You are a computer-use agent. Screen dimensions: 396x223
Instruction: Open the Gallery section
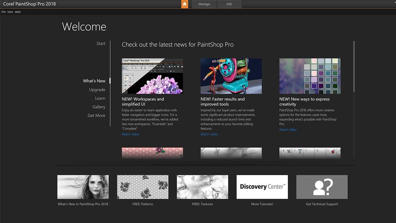(99, 107)
